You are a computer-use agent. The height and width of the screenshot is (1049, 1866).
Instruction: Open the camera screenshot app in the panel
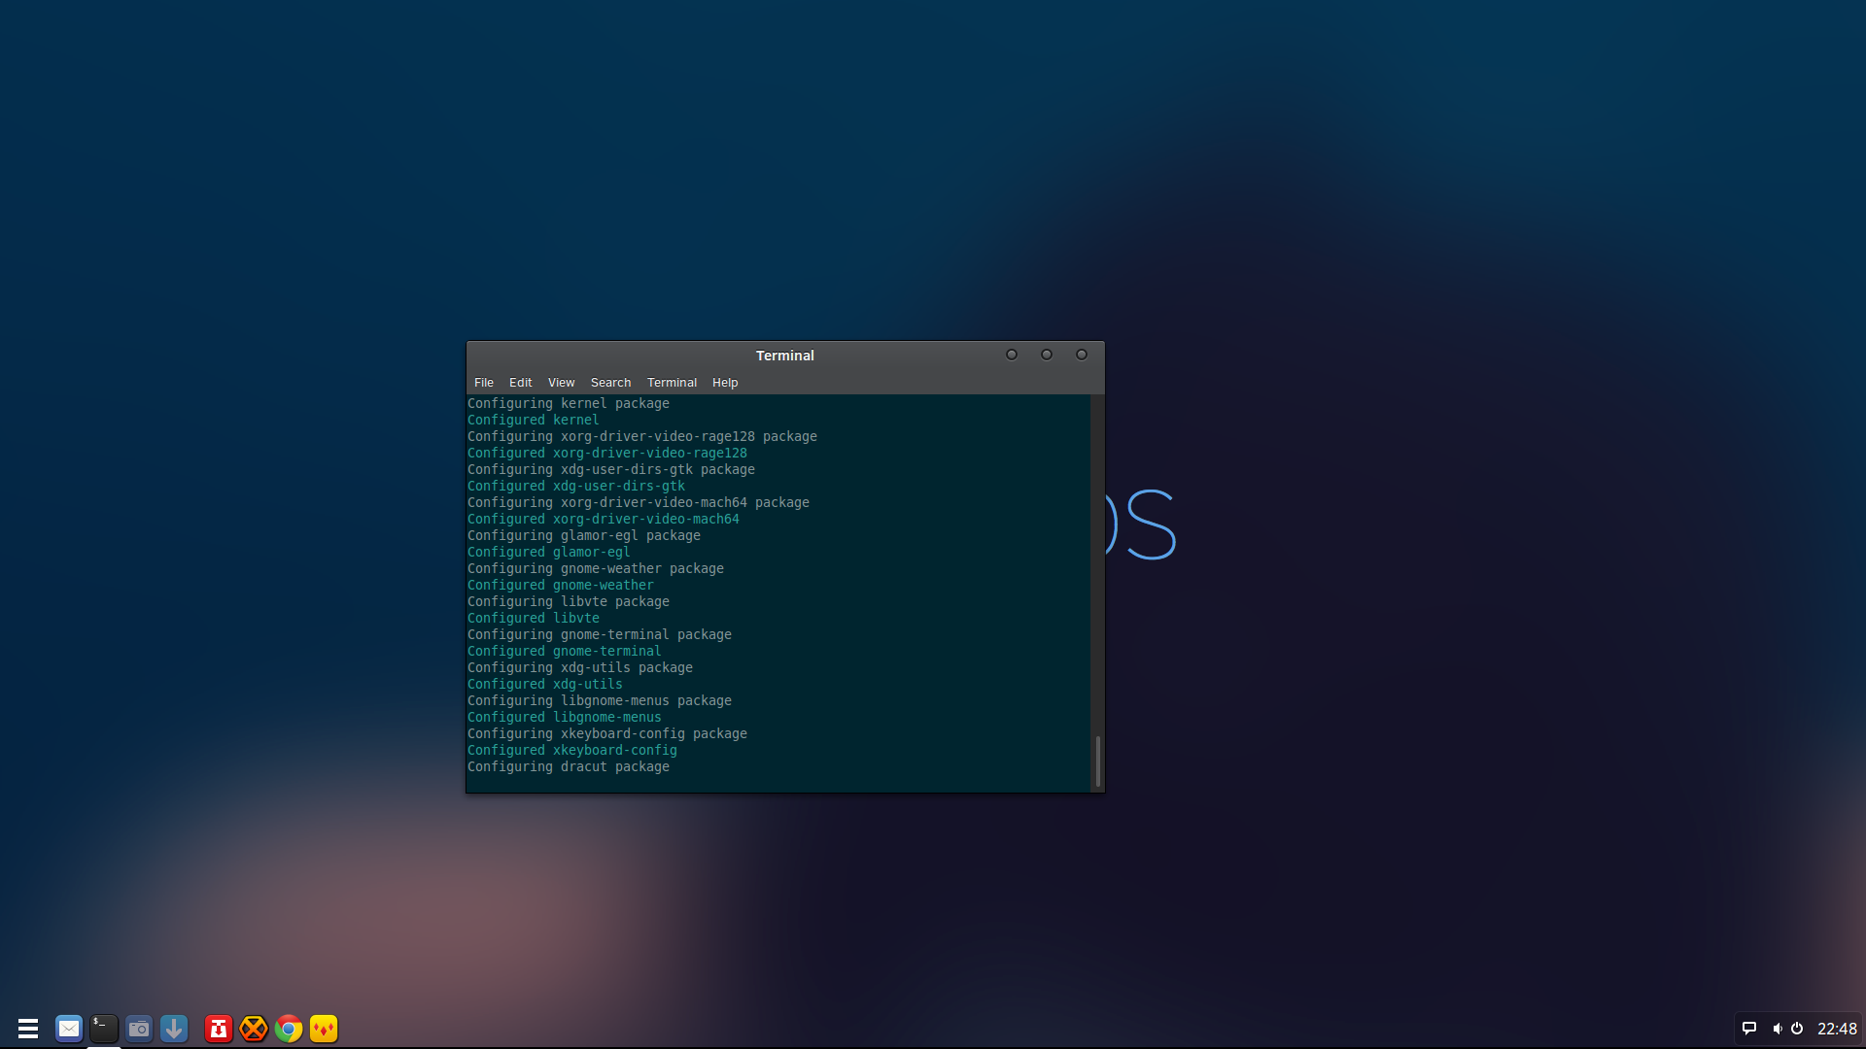coord(139,1029)
